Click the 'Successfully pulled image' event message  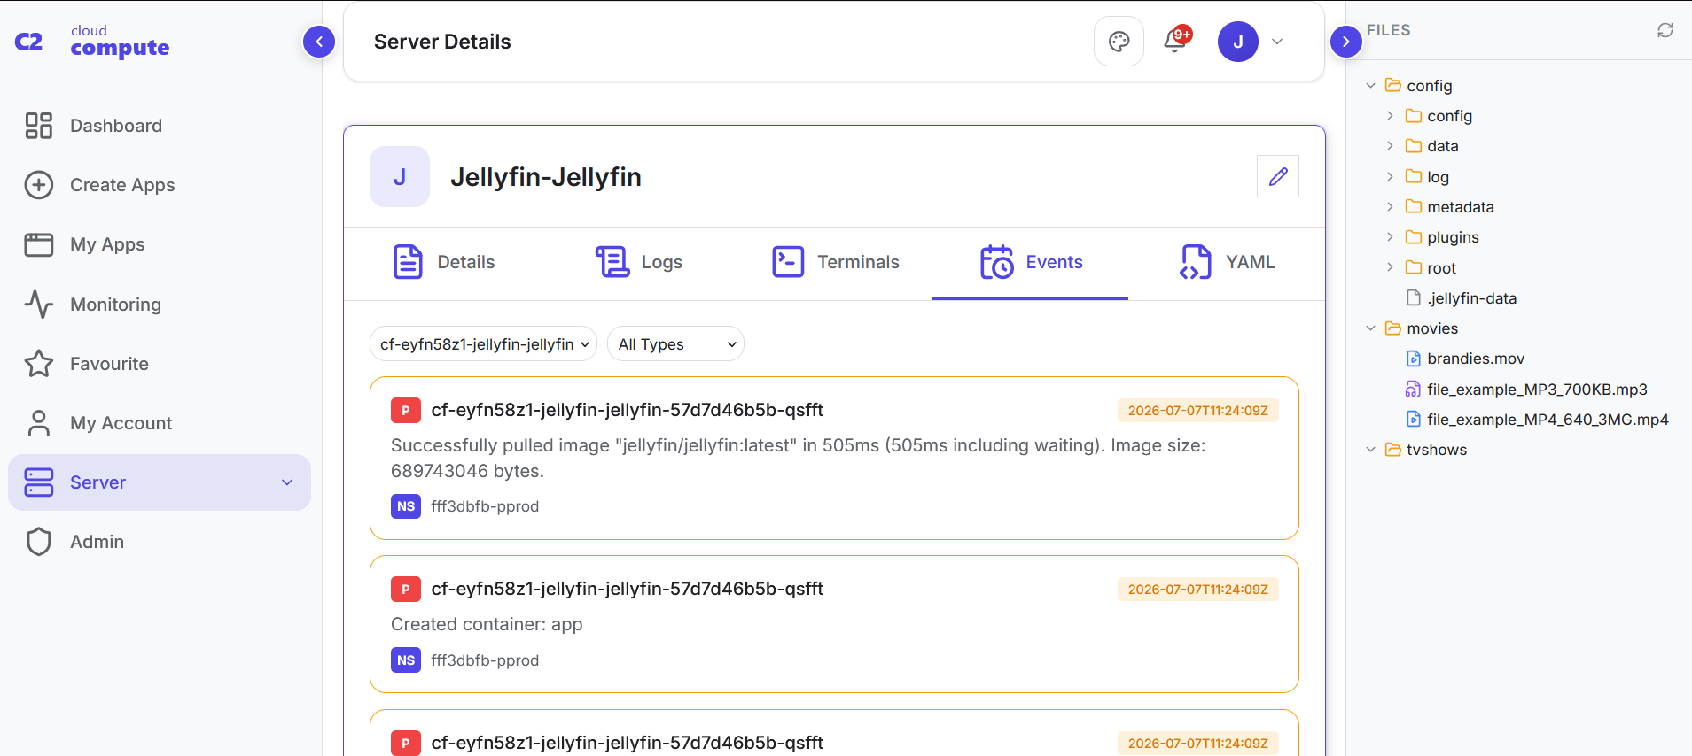798,458
